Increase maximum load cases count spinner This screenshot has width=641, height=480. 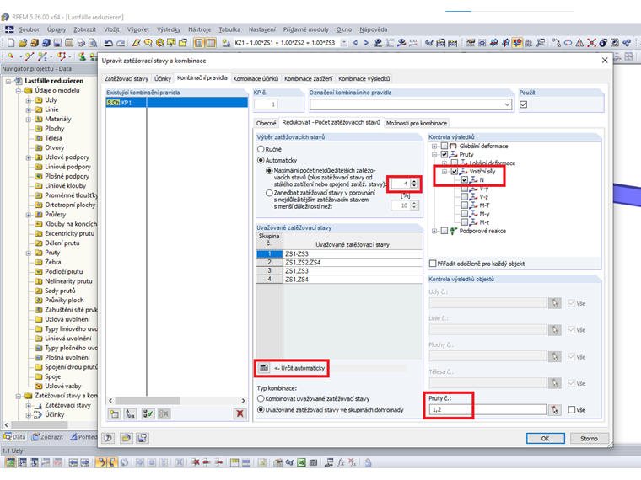[414, 181]
